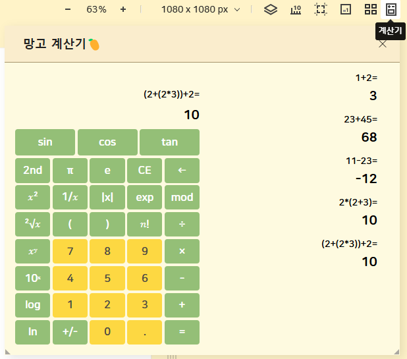Image resolution: width=407 pixels, height=359 pixels.
Task: Click the layers icon in top toolbar
Action: click(x=270, y=9)
